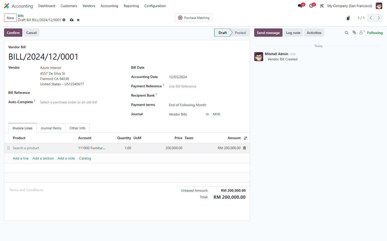Click the Payment Reference input field
387x241 pixels.
(207, 86)
